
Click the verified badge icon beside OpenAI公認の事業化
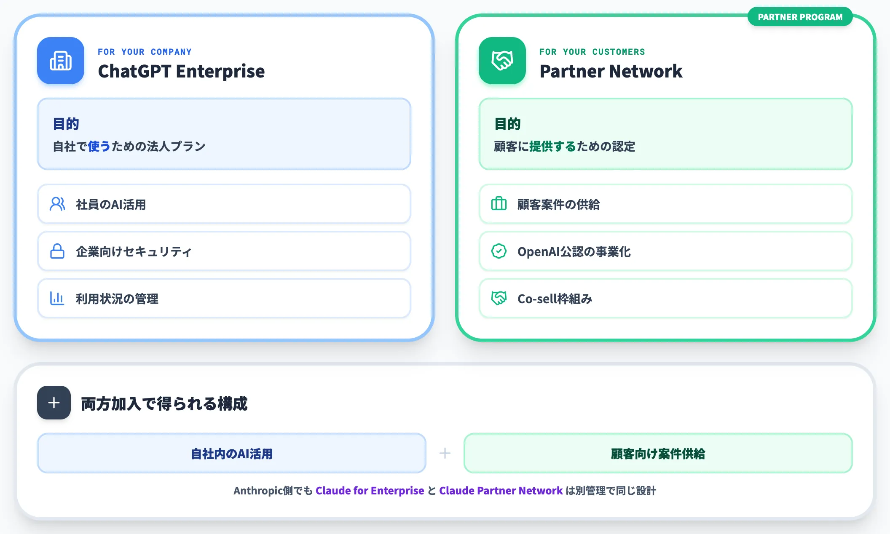[x=499, y=251]
